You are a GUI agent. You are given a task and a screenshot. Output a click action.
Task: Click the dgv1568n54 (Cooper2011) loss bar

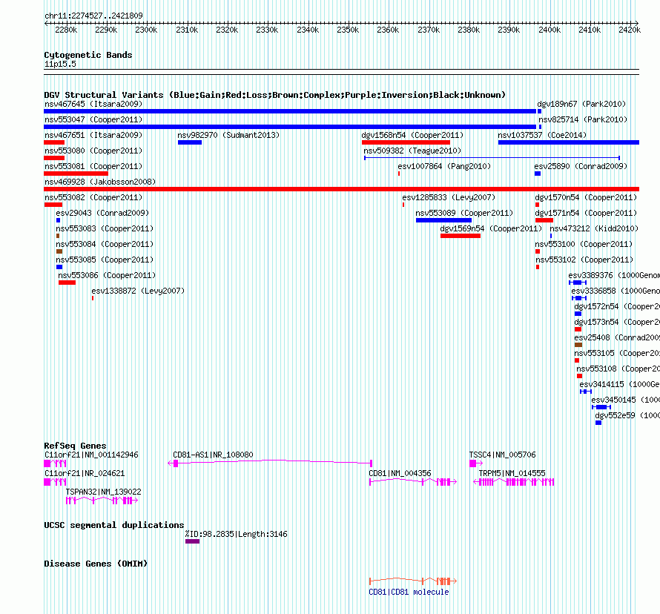406,142
